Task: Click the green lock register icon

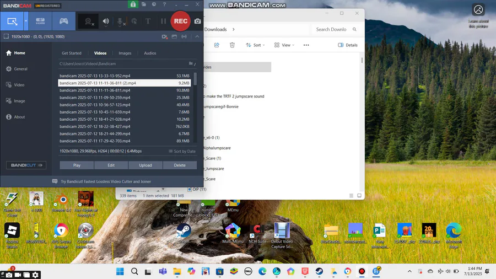Action: click(133, 4)
